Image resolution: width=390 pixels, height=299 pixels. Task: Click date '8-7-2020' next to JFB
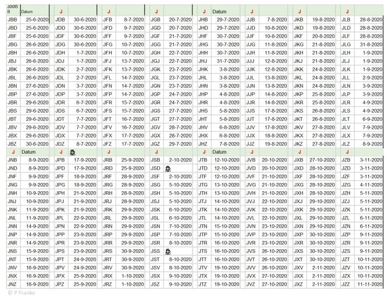[134, 20]
